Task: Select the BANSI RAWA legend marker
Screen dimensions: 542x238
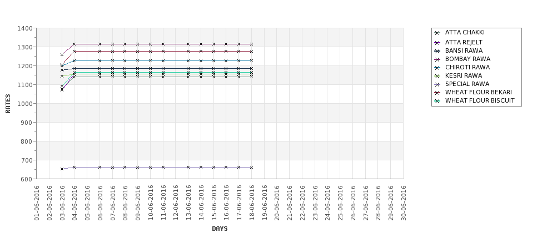Action: click(437, 51)
